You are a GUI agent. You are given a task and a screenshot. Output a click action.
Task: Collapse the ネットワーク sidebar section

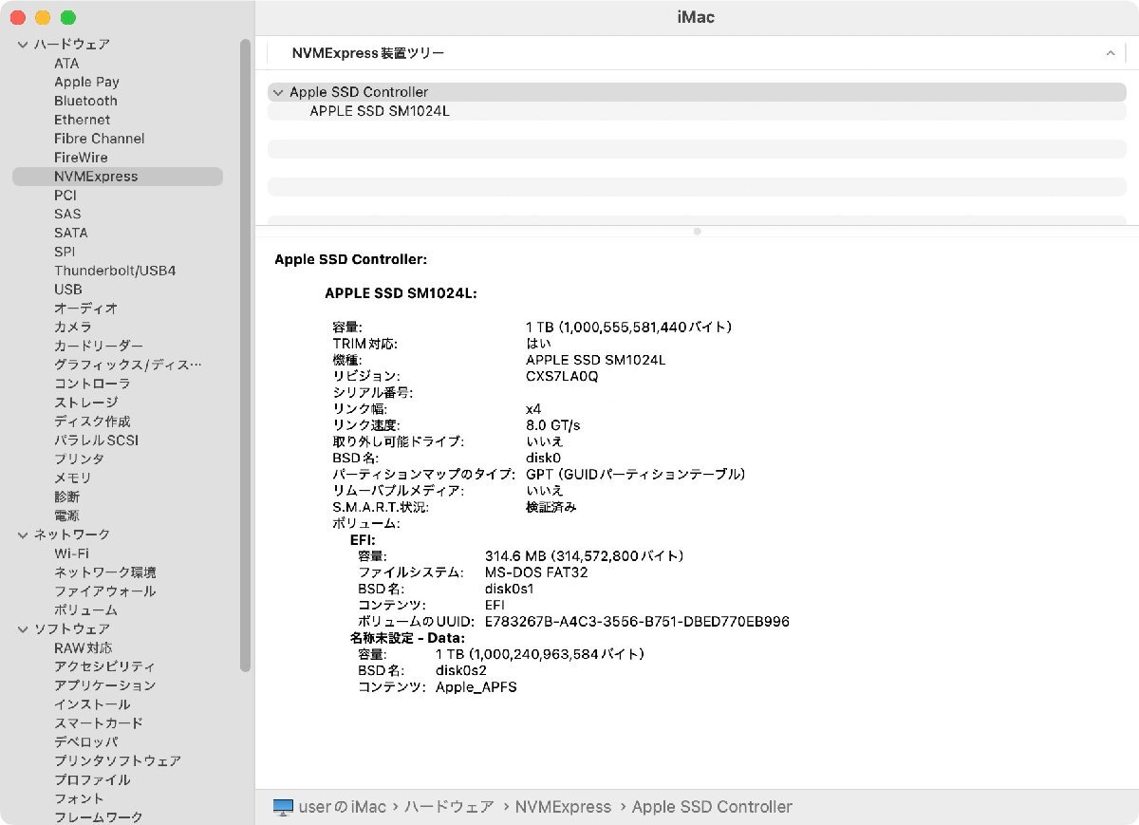(24, 534)
